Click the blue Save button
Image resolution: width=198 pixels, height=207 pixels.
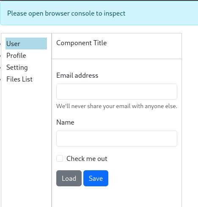(96, 178)
